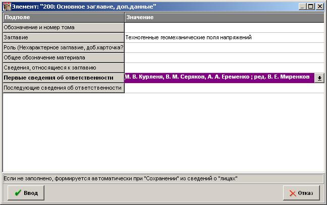The image size is (327, 205).
Task: Select Последующие сведения об ответственности row
Action: tap(63, 88)
